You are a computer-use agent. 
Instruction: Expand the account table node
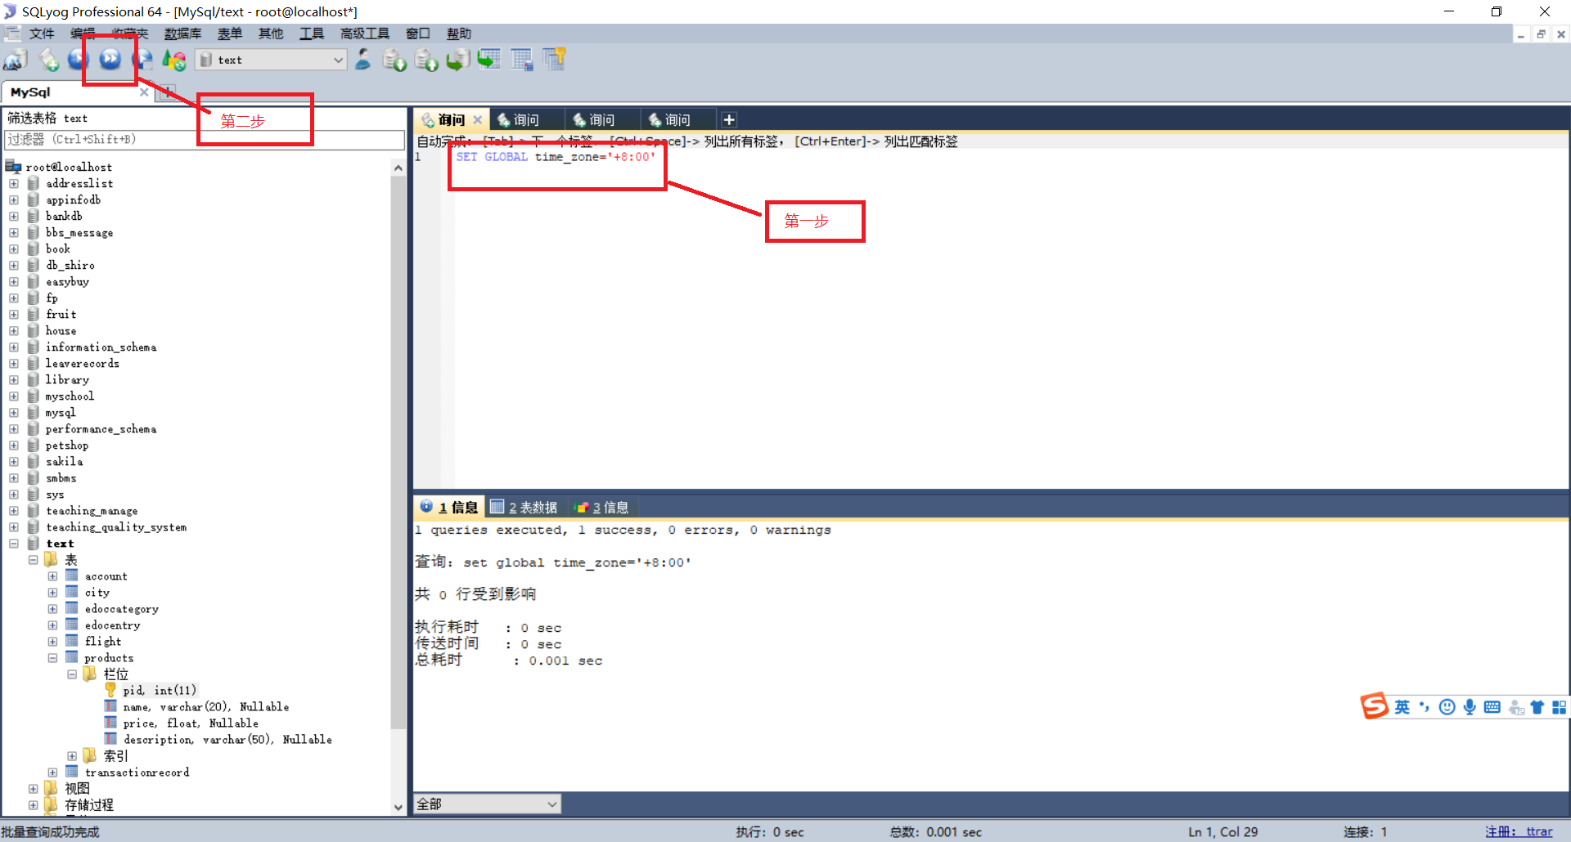(52, 576)
